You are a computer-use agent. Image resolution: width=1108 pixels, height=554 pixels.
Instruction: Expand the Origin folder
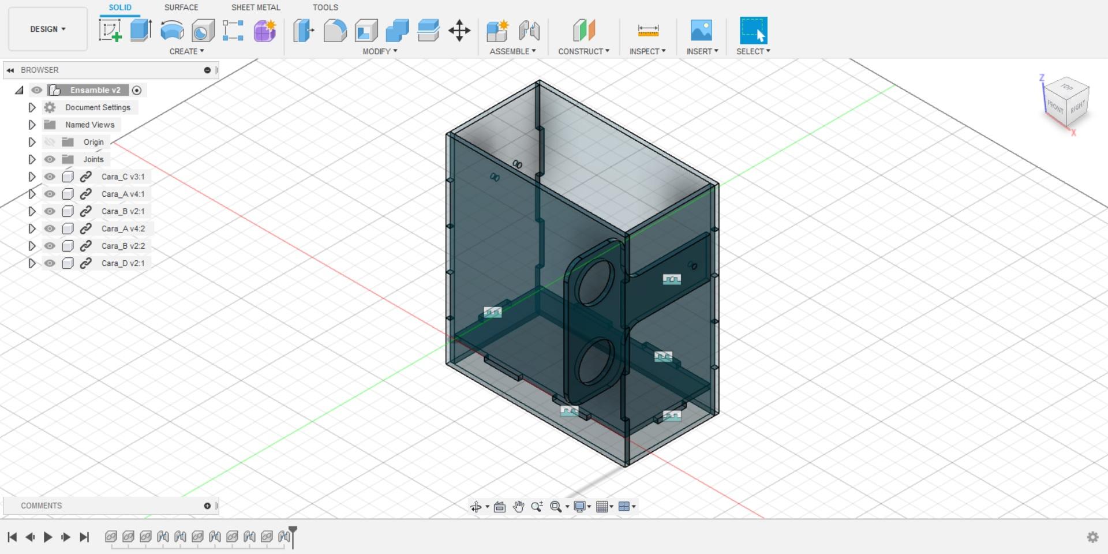[x=32, y=142]
